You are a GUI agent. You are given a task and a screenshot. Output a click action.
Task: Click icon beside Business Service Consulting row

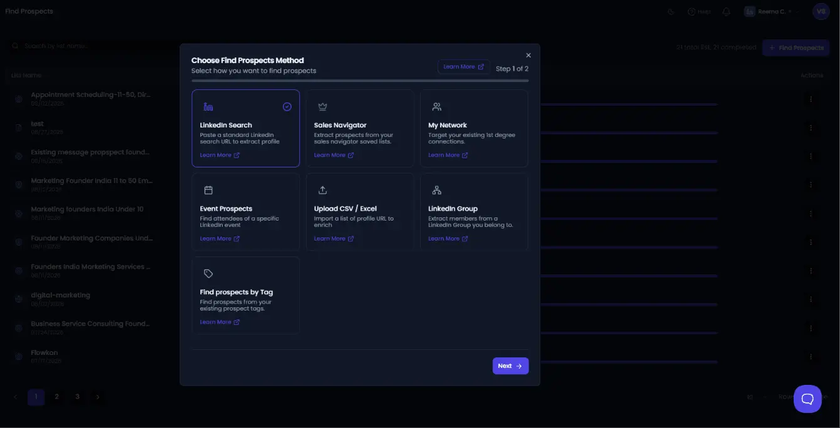click(x=18, y=328)
